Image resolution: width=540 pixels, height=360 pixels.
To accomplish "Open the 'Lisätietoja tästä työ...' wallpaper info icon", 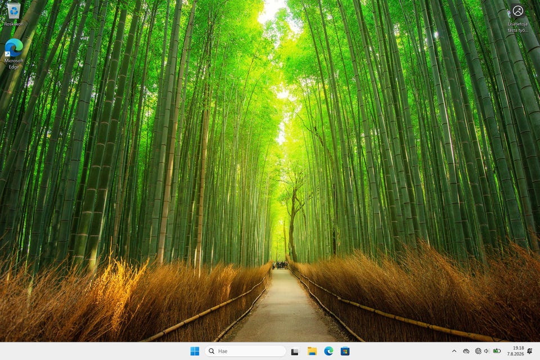I will (517, 18).
